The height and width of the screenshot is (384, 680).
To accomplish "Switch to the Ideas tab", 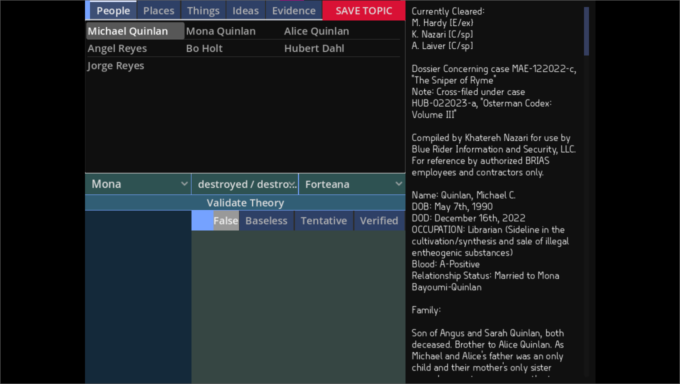I will (x=245, y=10).
